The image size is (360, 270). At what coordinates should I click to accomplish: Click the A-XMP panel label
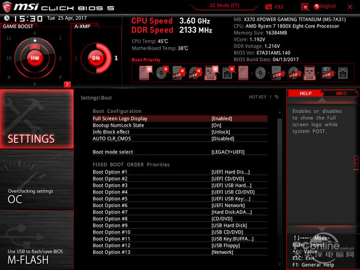pyautogui.click(x=82, y=26)
